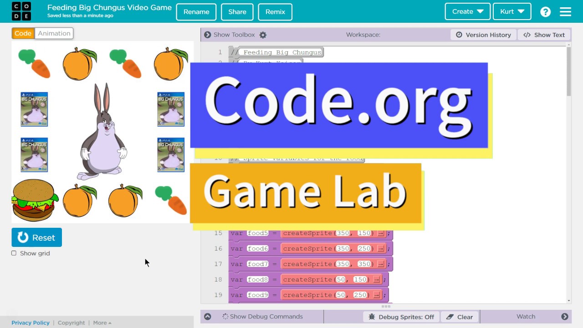Clear the debug console

(460, 317)
